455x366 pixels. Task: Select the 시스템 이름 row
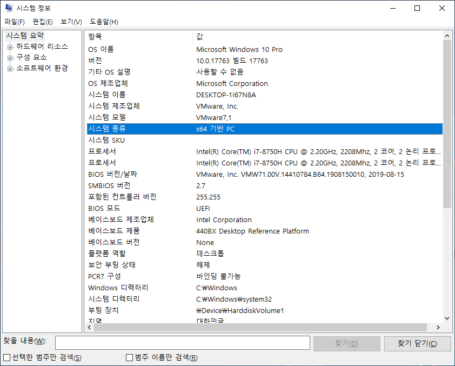tap(265, 95)
